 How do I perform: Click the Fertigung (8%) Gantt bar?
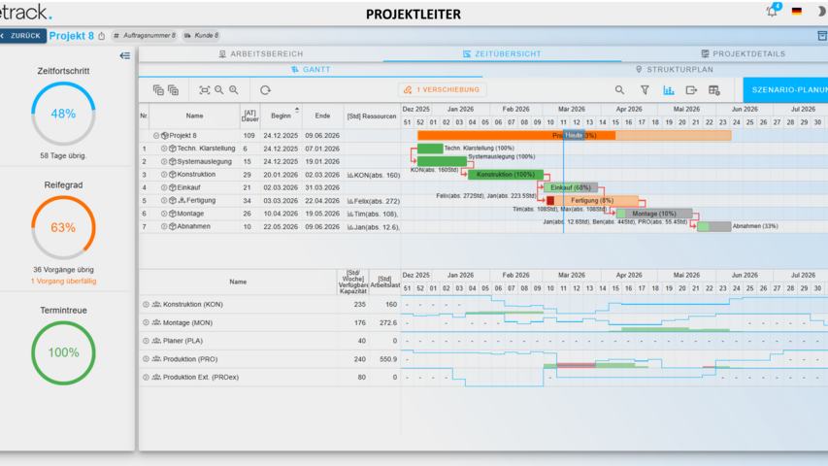click(592, 201)
